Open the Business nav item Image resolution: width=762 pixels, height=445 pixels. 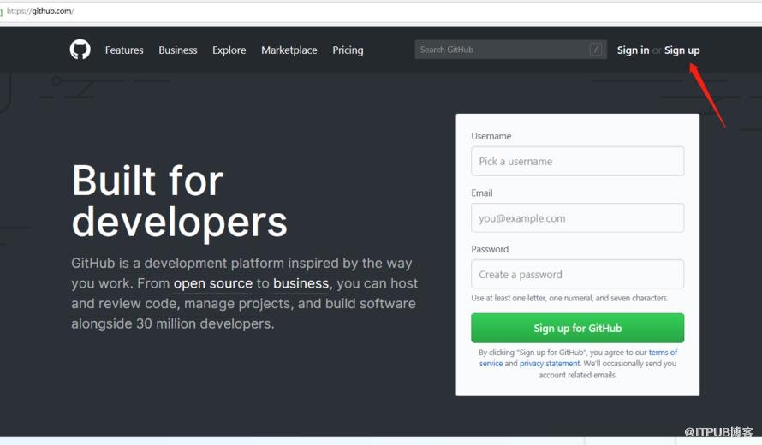[x=178, y=50]
